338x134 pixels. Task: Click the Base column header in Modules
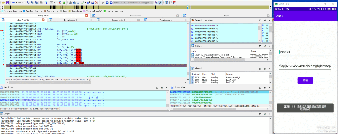tap(259, 51)
